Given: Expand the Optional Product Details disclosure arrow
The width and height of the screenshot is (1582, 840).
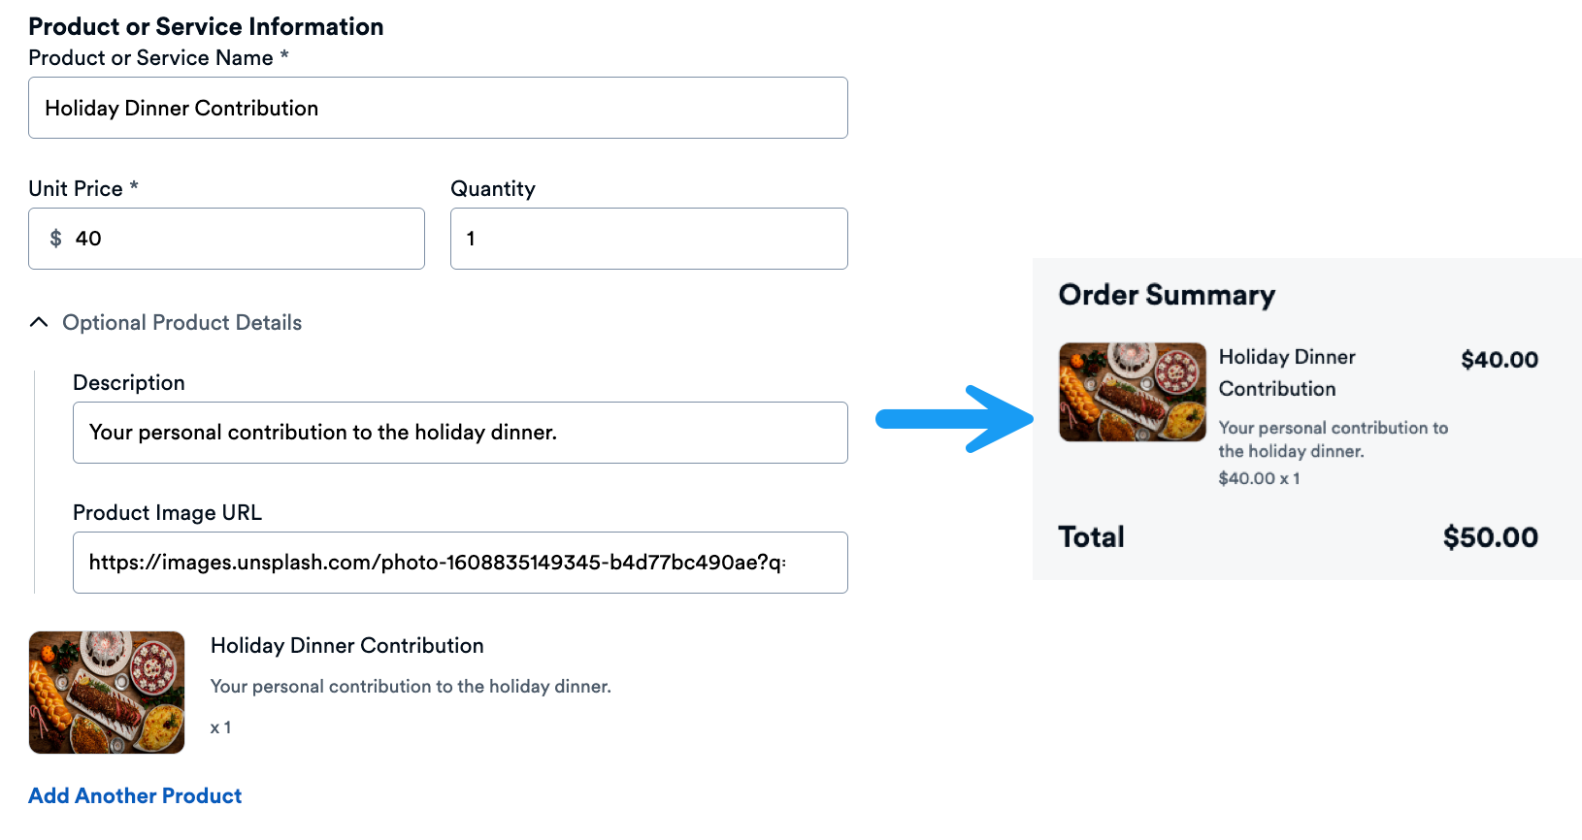Looking at the screenshot, I should click(39, 321).
